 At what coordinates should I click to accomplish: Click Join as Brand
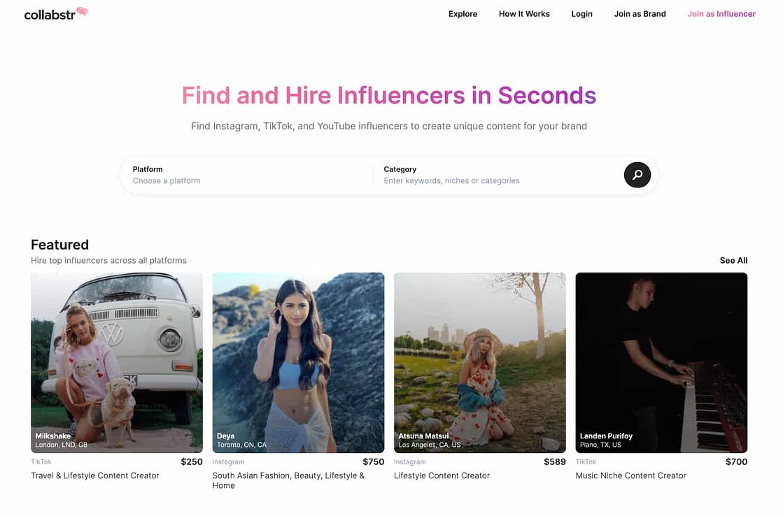640,13
